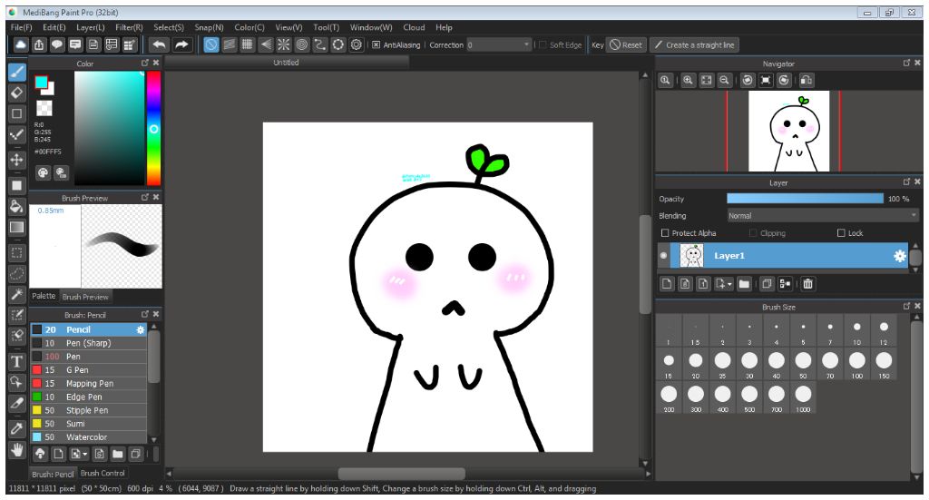Select the G Pen brush
Viewport: 929px width, 500px height.
click(x=89, y=369)
